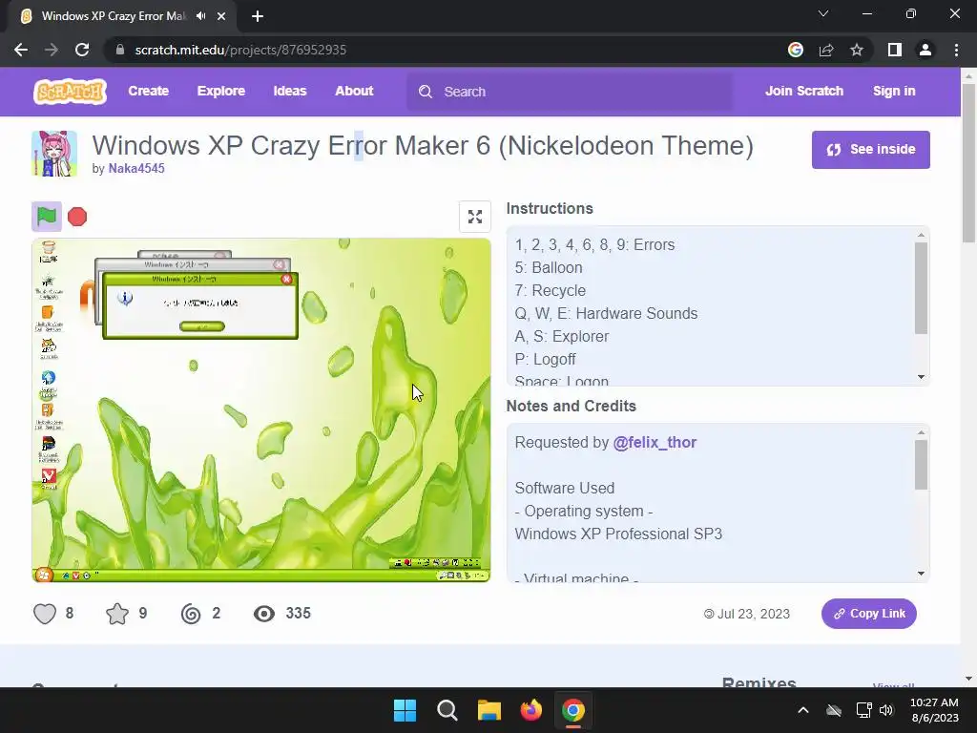977x733 pixels.
Task: Open Chrome three-dot menu
Action: pos(956,50)
